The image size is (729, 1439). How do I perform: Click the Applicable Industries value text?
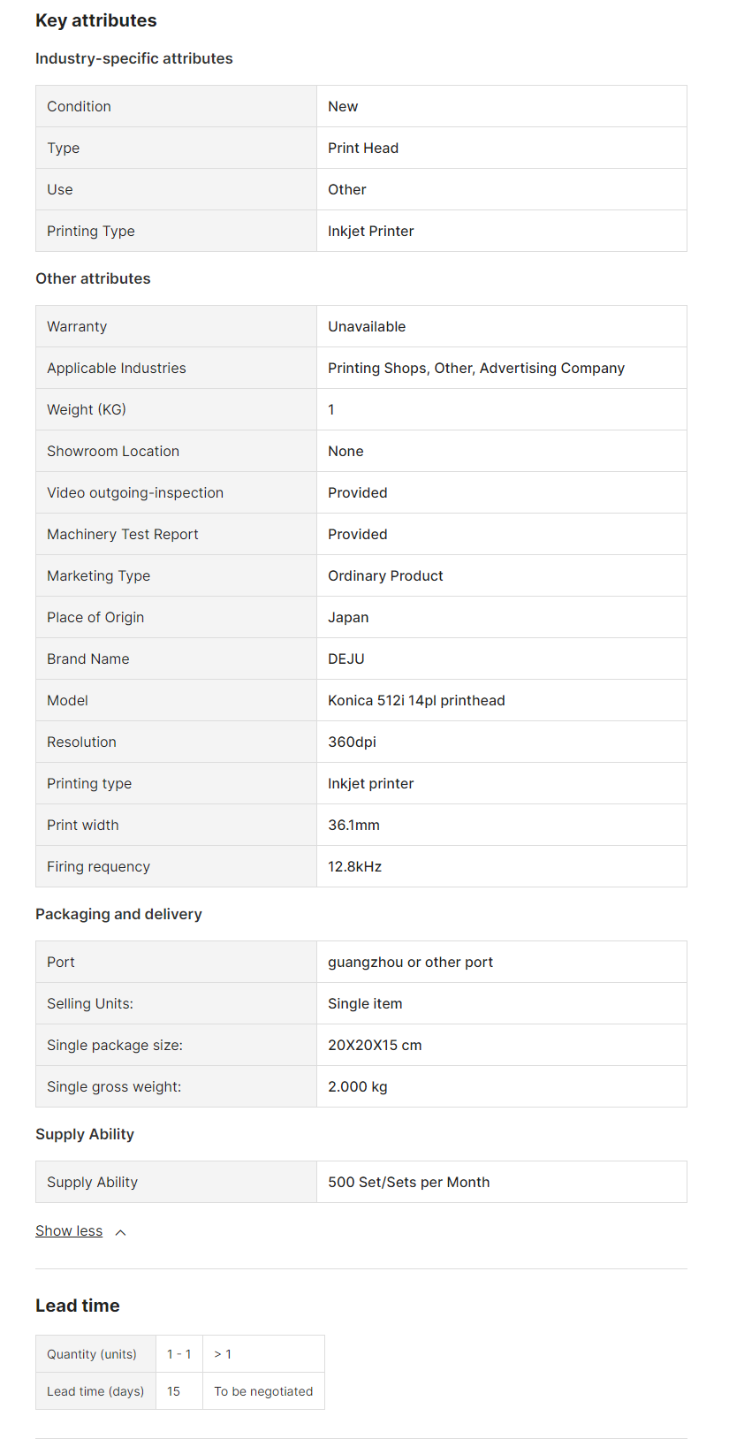[x=475, y=368]
